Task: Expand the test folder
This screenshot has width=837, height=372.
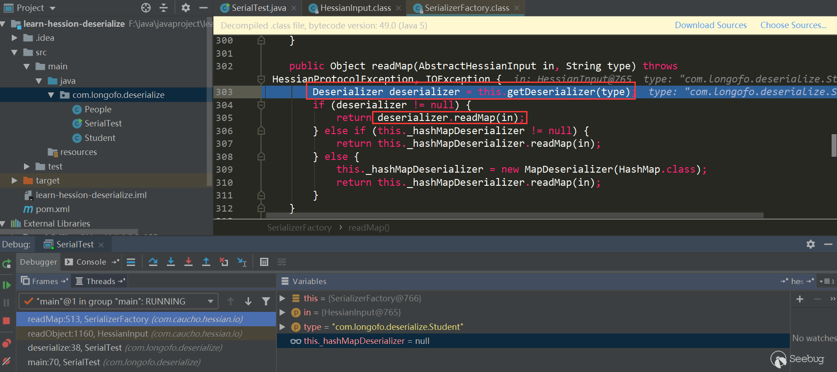Action: click(27, 167)
